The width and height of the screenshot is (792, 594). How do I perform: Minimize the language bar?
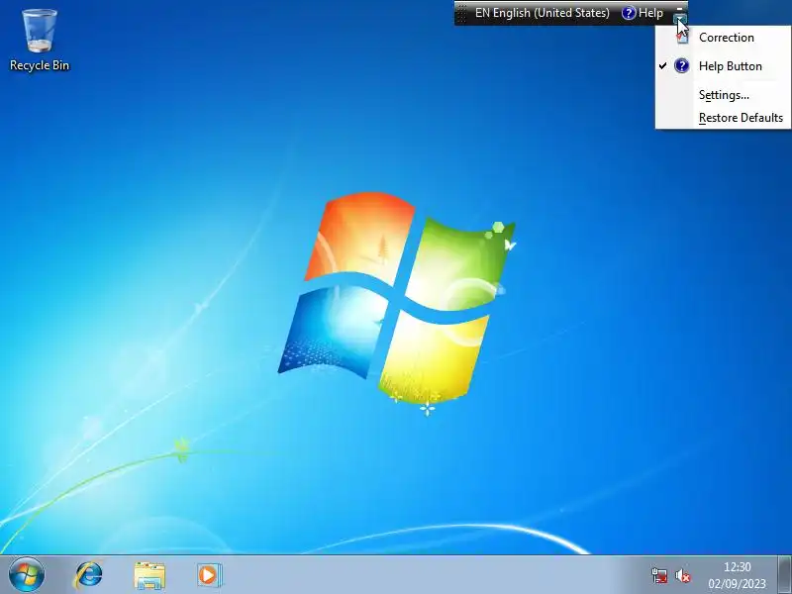pyautogui.click(x=680, y=7)
